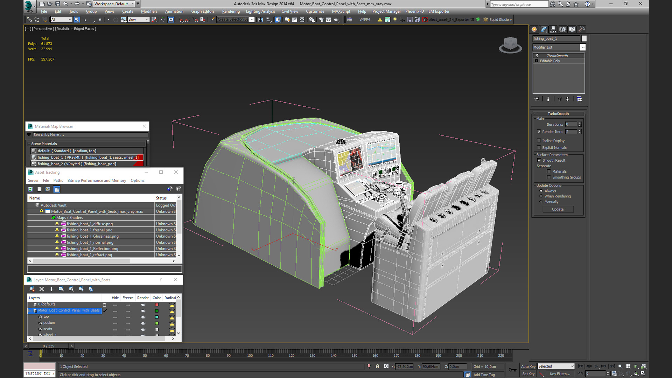Uncheck the Smooth Result checkbox

point(539,160)
